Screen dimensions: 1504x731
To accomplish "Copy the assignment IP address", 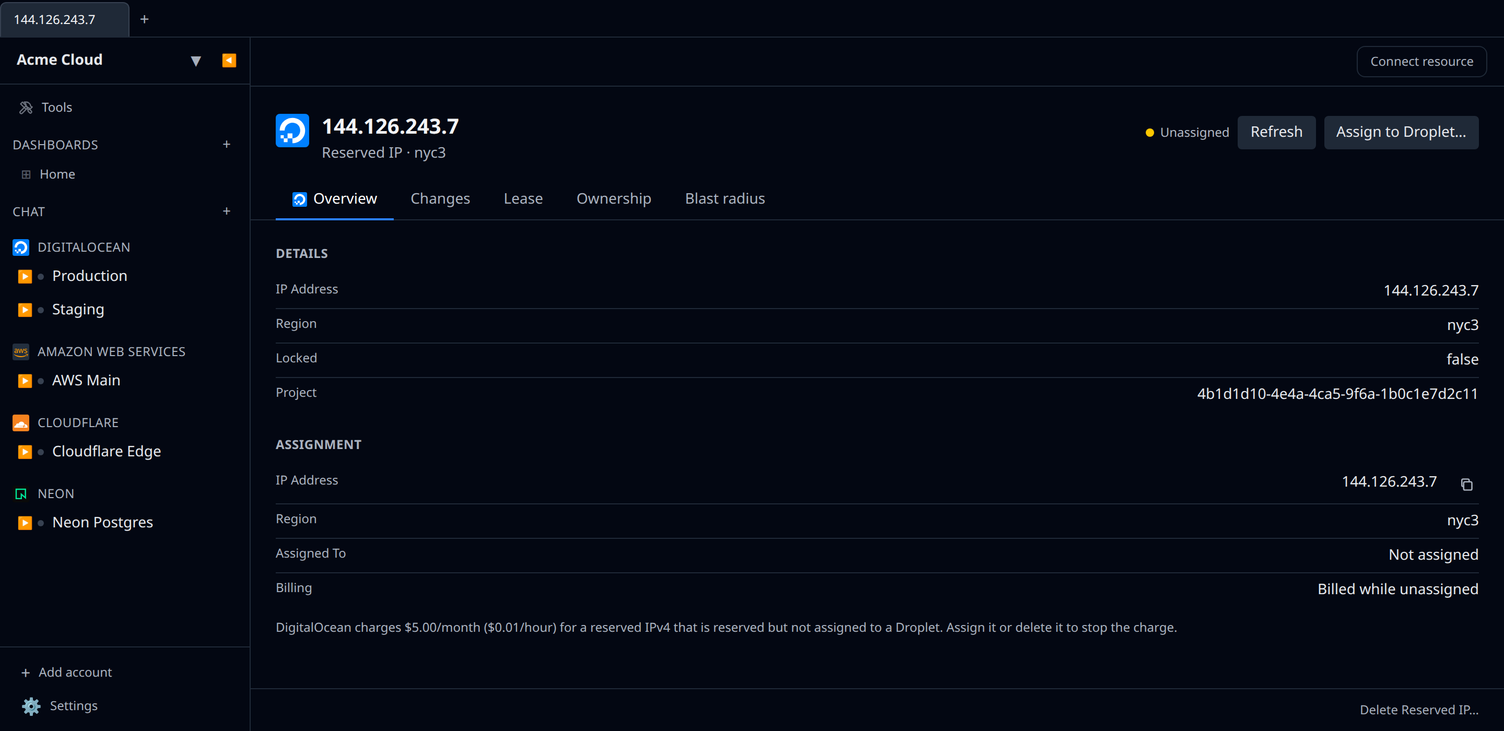I will pyautogui.click(x=1466, y=484).
